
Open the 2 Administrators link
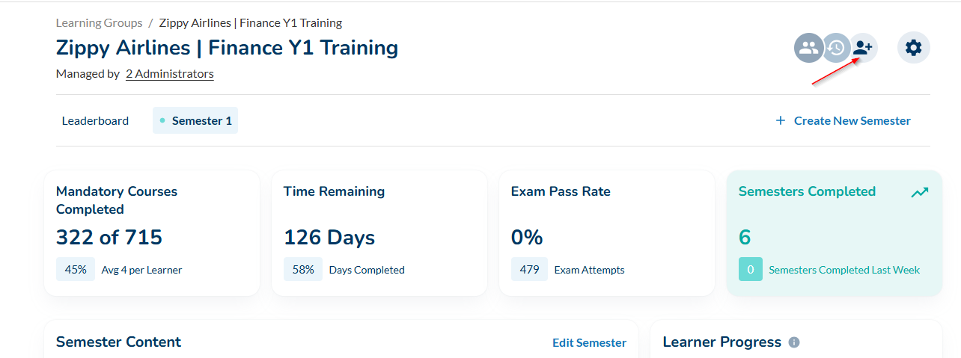170,74
